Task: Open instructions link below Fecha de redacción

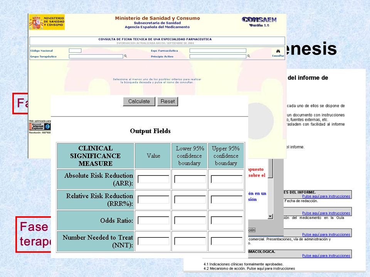Action: pyautogui.click(x=326, y=213)
